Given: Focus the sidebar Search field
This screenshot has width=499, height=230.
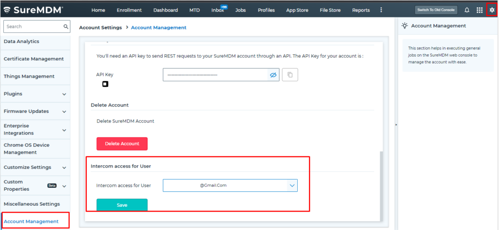Looking at the screenshot, I should [x=33, y=26].
